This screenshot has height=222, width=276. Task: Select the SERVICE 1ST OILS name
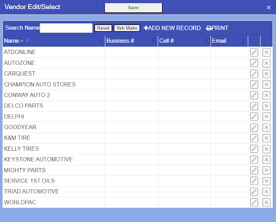click(29, 181)
